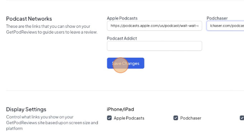Viewport: 244px width, 134px height.
Task: Toggle the Podchaser checkbox under iPhone/iPad
Action: point(176,118)
